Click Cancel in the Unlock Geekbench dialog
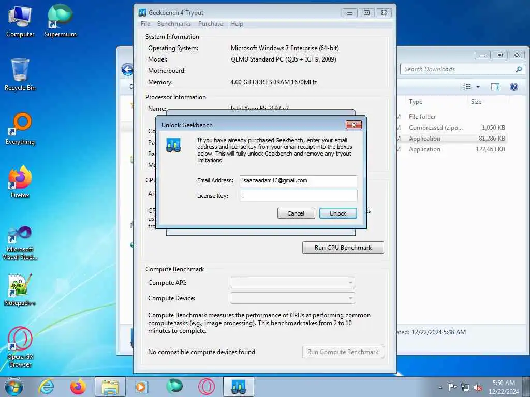Viewport: 530px width, 397px height. pos(296,213)
